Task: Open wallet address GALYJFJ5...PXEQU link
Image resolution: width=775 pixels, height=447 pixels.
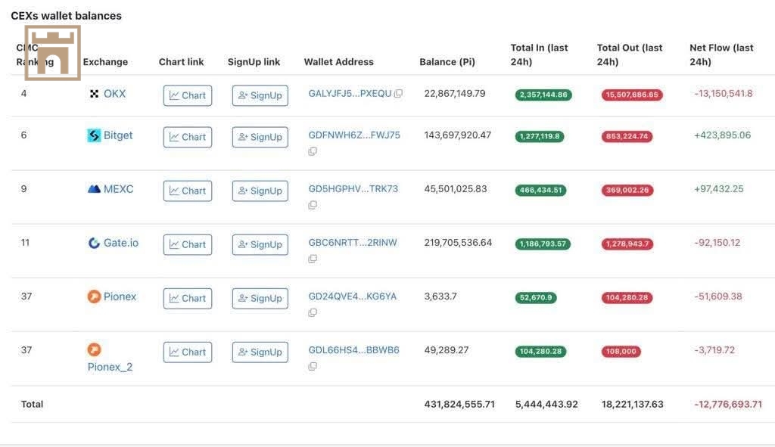Action: click(350, 94)
